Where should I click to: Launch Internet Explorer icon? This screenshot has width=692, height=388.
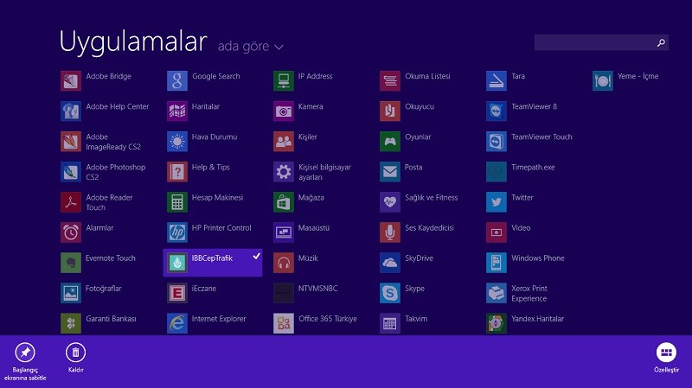[177, 324]
